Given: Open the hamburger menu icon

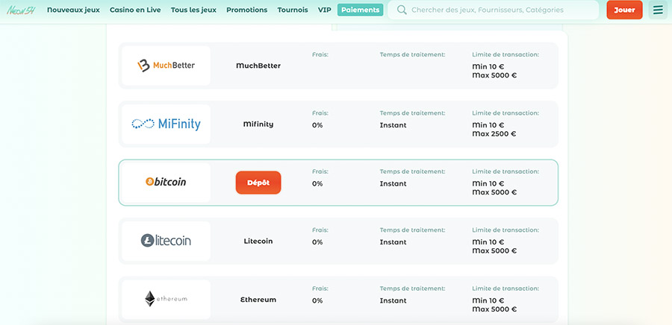Looking at the screenshot, I should coord(658,10).
